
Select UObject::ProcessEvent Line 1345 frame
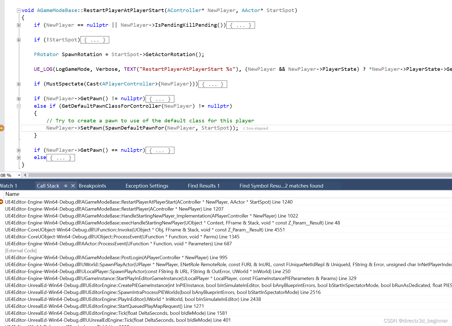[122, 237]
